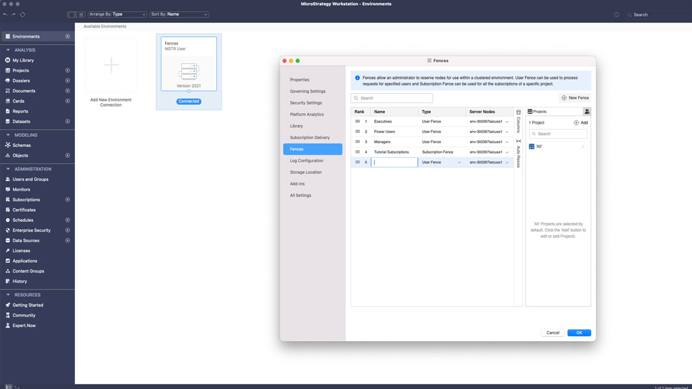Open the Arrange By Type dropdown

117,14
